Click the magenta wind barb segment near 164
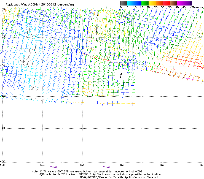204x179 pixels. point(190,79)
